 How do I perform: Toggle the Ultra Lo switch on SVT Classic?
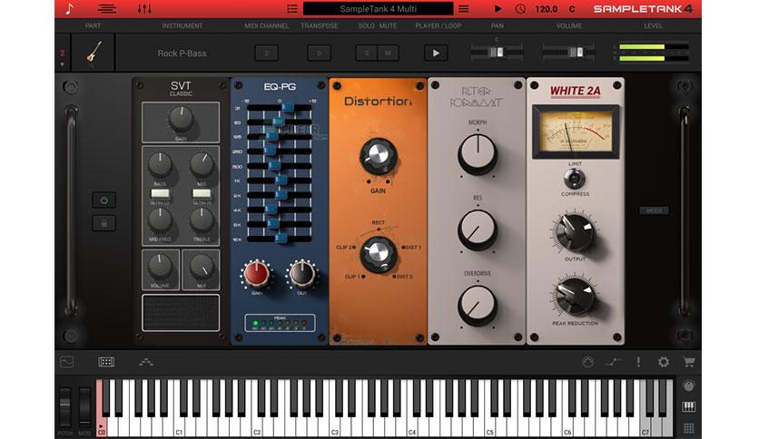coord(160,194)
